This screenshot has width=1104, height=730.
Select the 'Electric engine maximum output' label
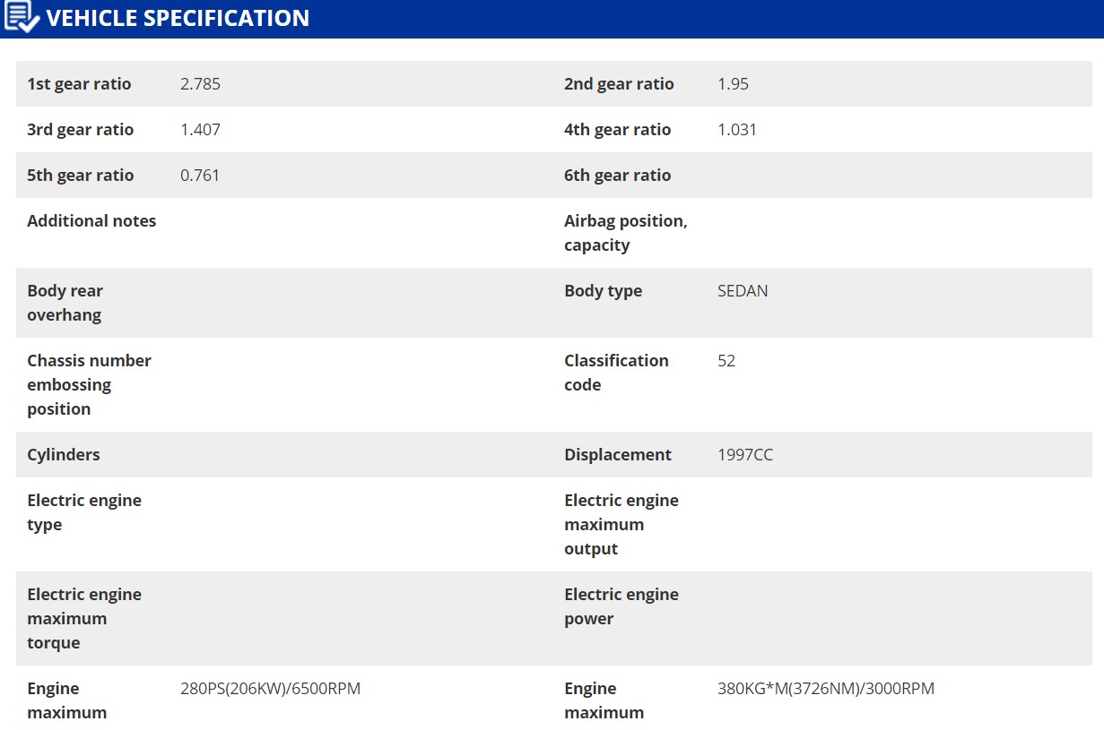coord(622,524)
